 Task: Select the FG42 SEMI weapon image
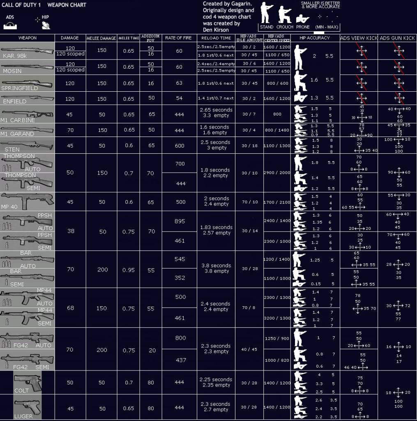[x=27, y=360]
